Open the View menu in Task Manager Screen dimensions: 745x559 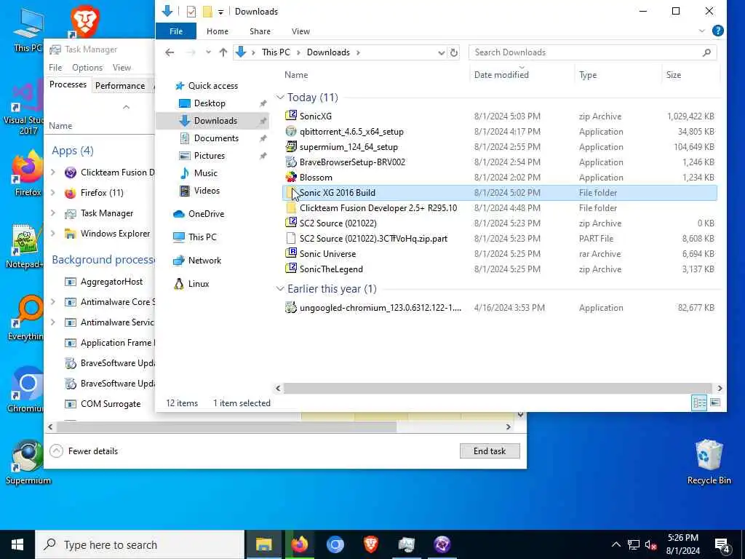point(121,68)
